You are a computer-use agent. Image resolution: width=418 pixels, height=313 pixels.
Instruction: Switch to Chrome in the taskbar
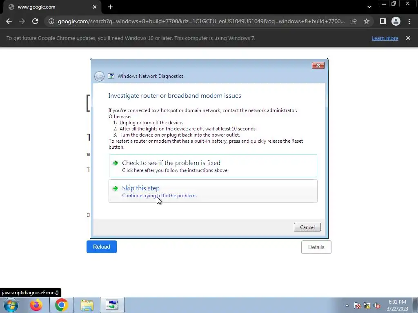click(62, 305)
